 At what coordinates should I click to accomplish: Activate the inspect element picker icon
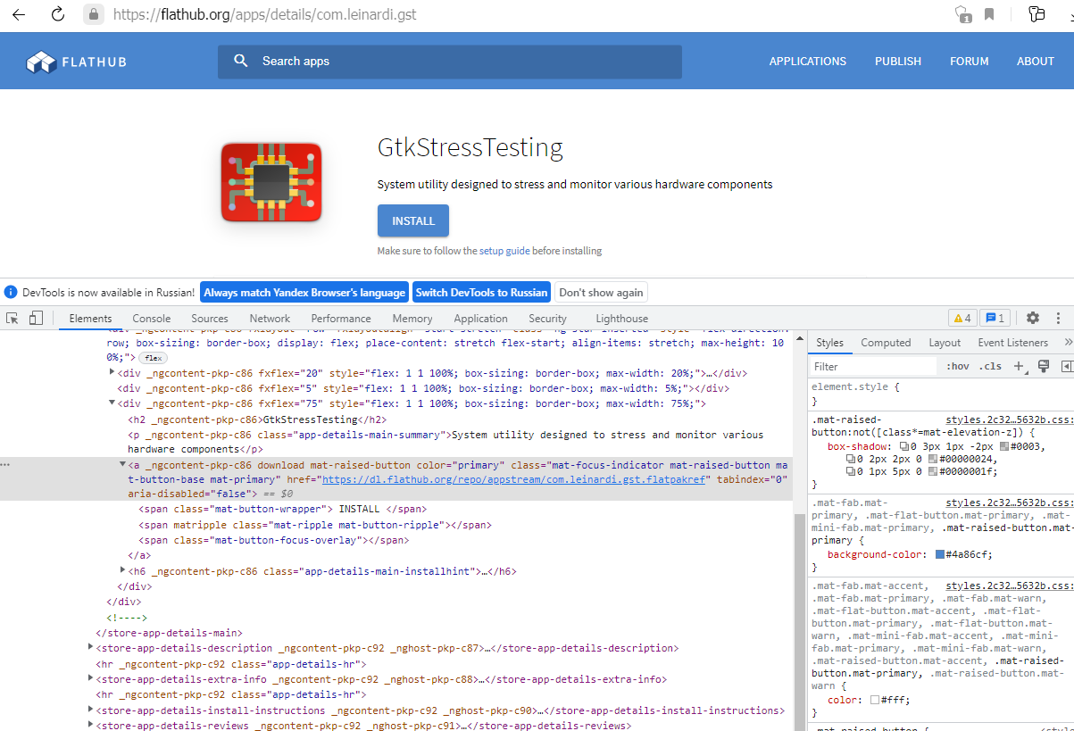coord(12,318)
